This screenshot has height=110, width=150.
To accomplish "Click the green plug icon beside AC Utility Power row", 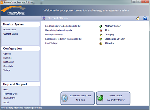I will pos(101,26).
